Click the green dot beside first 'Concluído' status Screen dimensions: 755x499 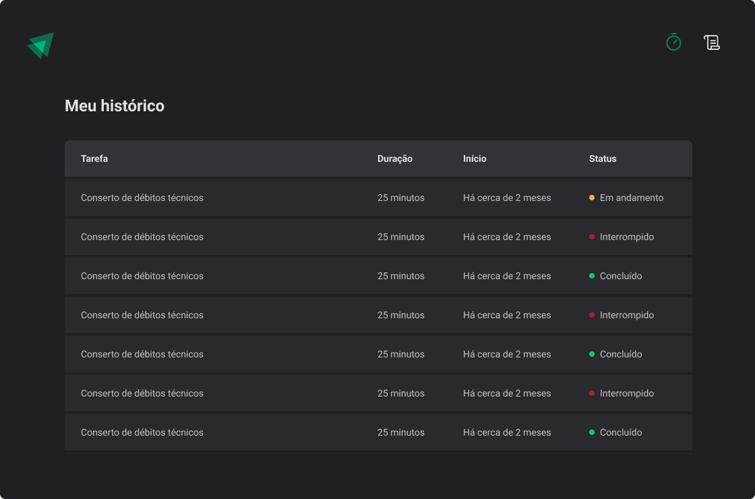coord(591,276)
